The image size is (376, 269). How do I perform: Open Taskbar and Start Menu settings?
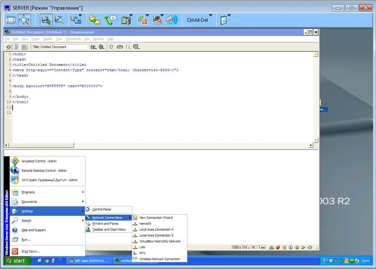(109, 230)
